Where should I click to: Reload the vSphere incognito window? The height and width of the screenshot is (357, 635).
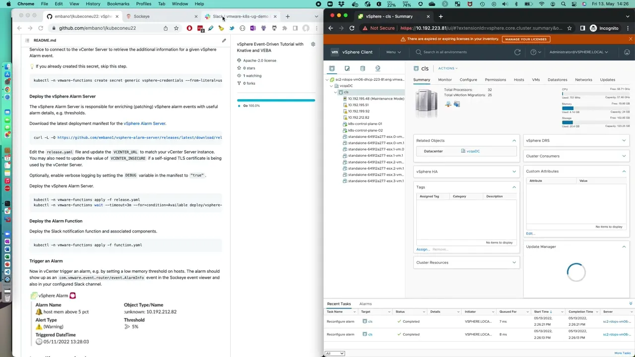(x=352, y=28)
